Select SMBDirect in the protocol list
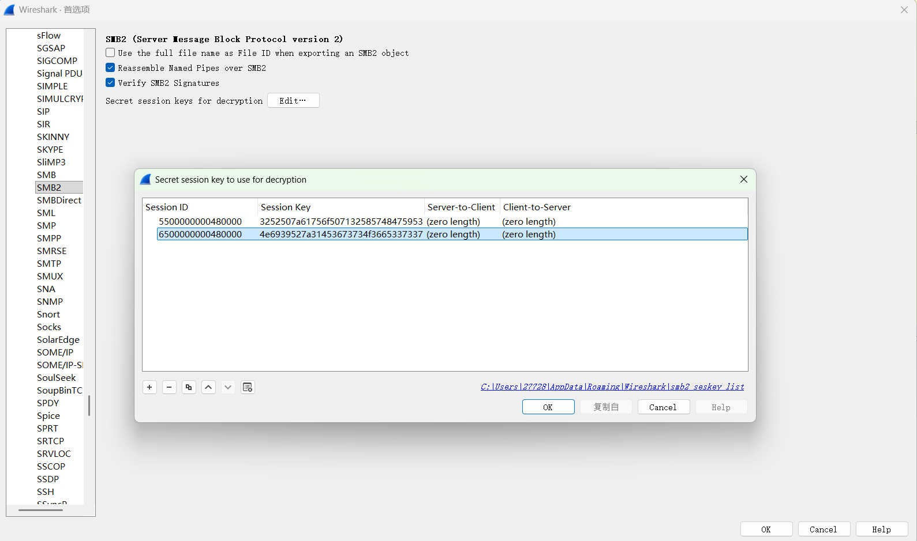917x541 pixels. [x=59, y=200]
